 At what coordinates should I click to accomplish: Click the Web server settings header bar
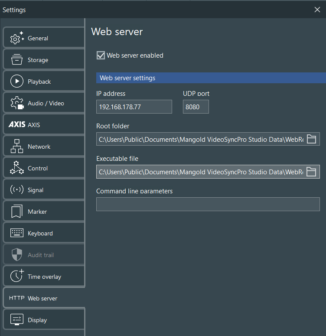211,78
